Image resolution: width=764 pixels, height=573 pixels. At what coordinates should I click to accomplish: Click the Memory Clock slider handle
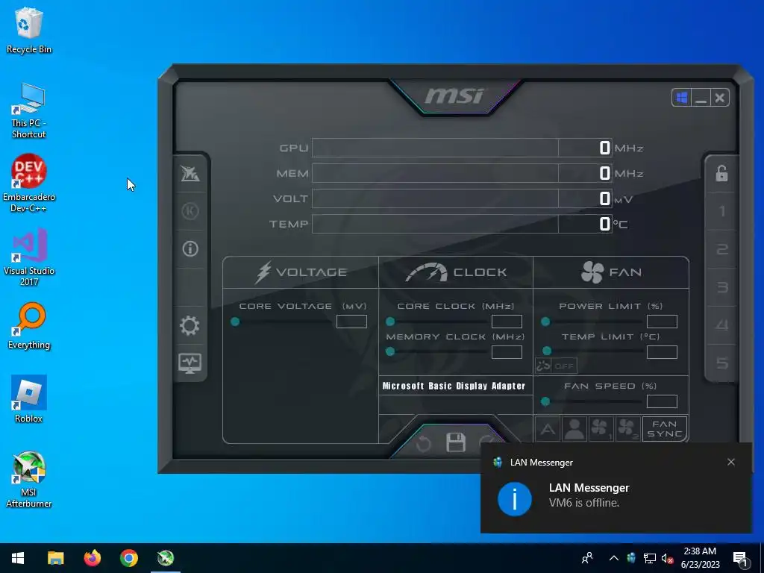point(390,351)
